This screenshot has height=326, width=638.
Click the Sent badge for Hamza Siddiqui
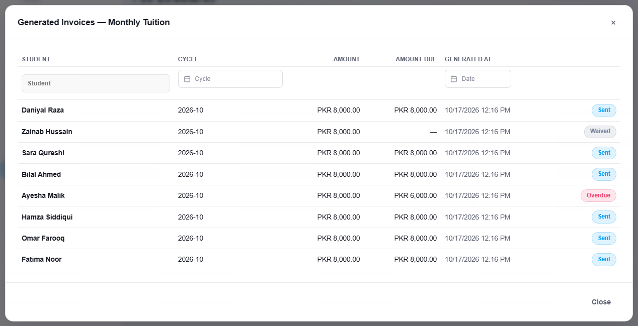pyautogui.click(x=604, y=217)
